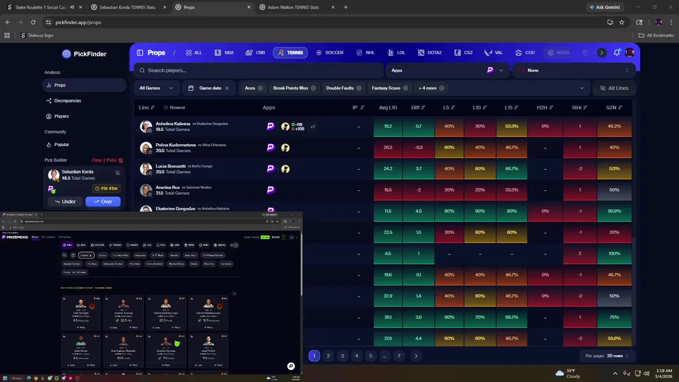Viewport: 679px width, 382px height.
Task: Choose Over for Sebastian Korda
Action: pos(103,202)
